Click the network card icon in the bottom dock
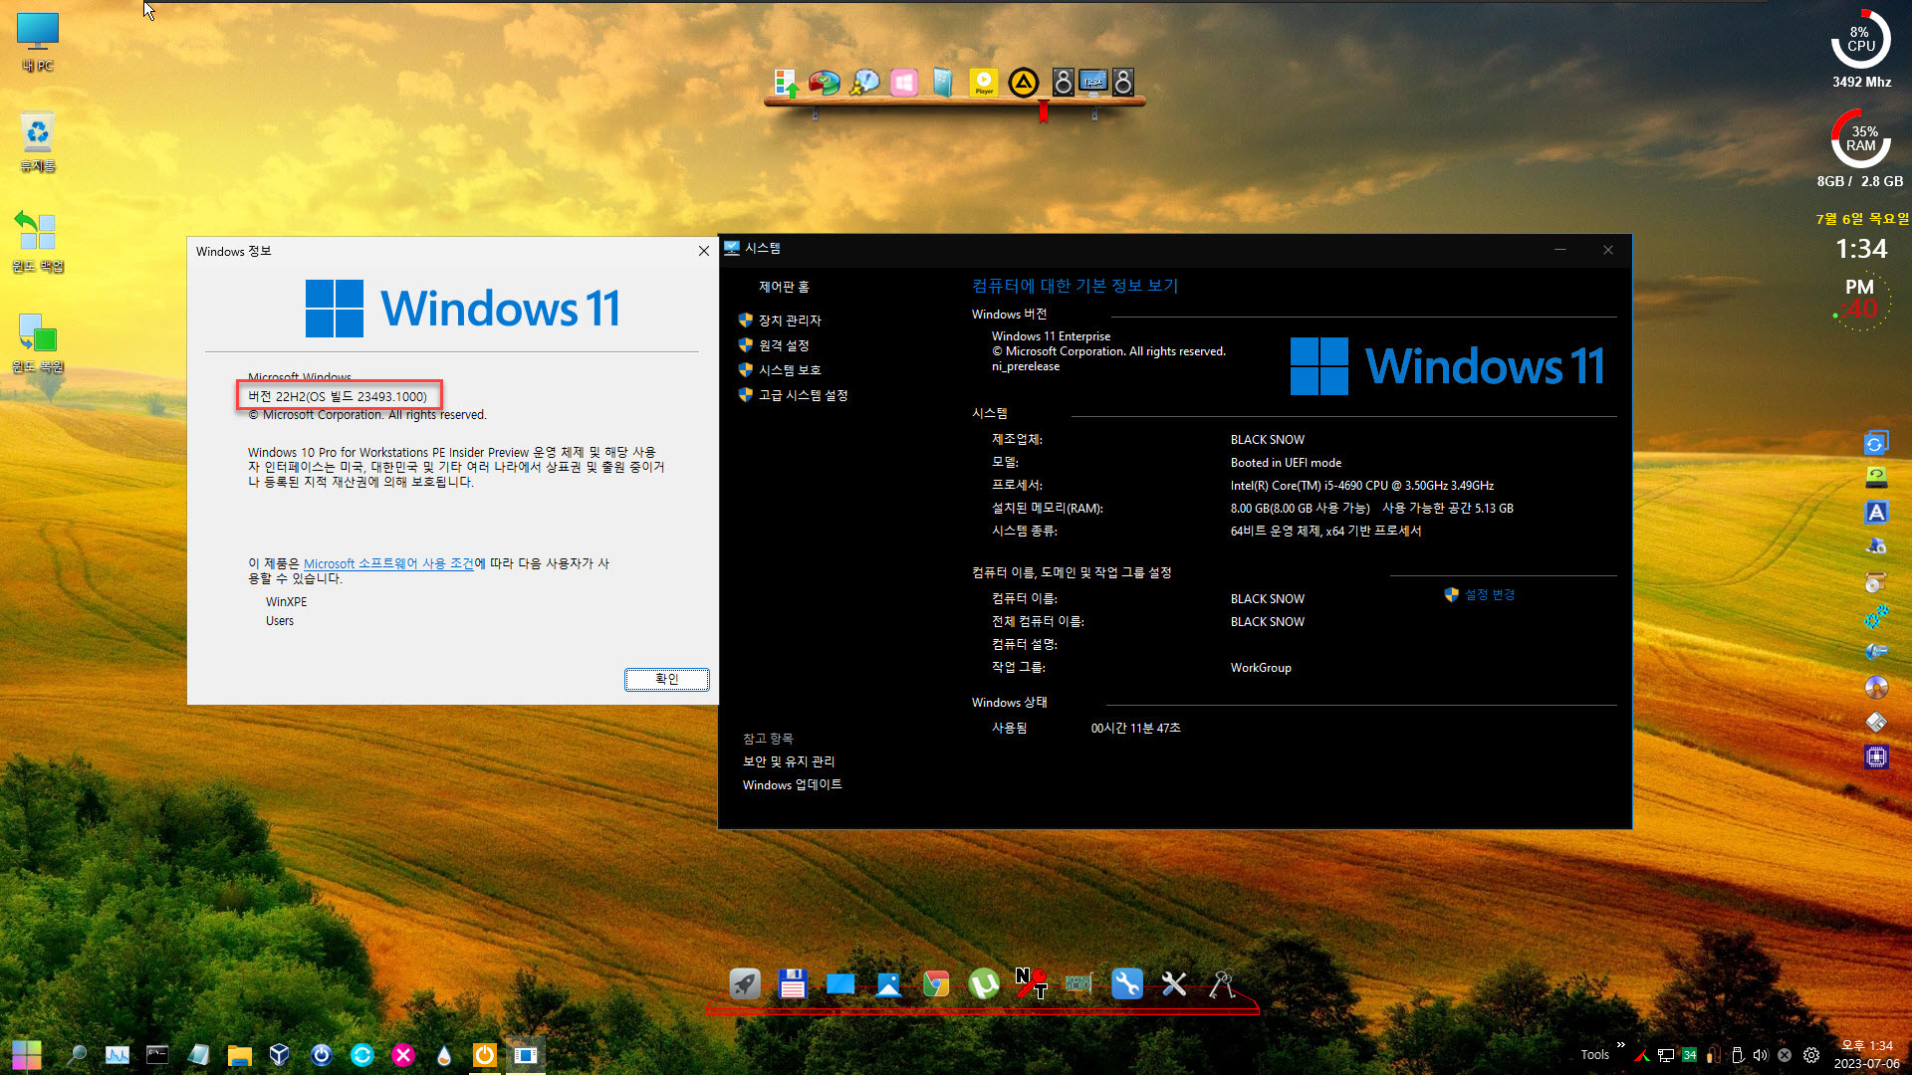 (1078, 984)
